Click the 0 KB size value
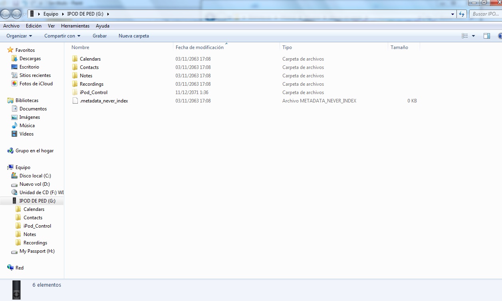 pos(412,101)
